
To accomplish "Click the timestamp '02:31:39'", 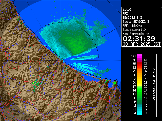I will tap(139, 39).
